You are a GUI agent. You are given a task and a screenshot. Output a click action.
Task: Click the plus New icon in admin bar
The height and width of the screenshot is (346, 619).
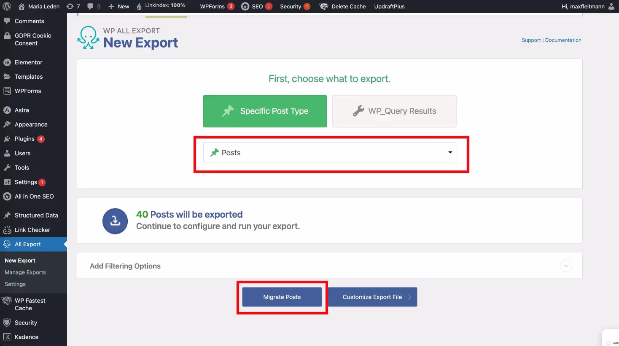111,6
